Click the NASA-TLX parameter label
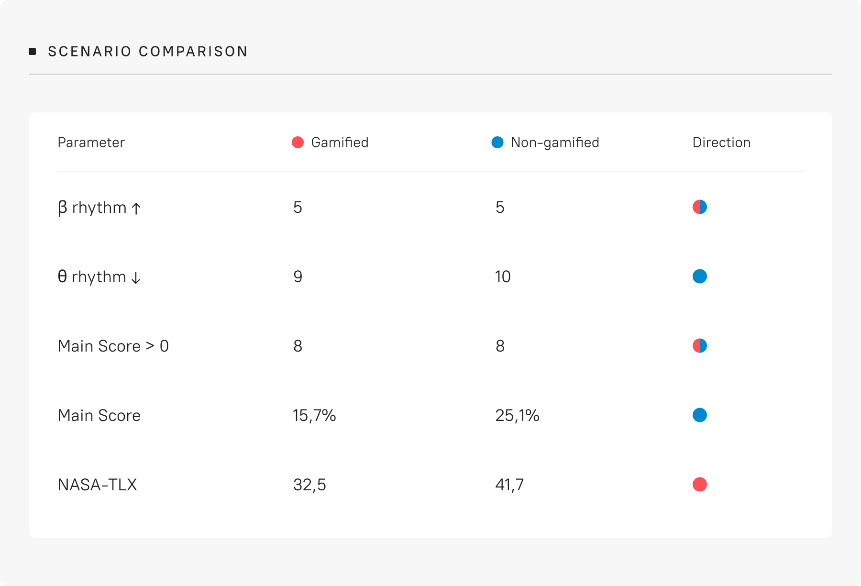Screen dimensions: 861x586 tap(97, 485)
